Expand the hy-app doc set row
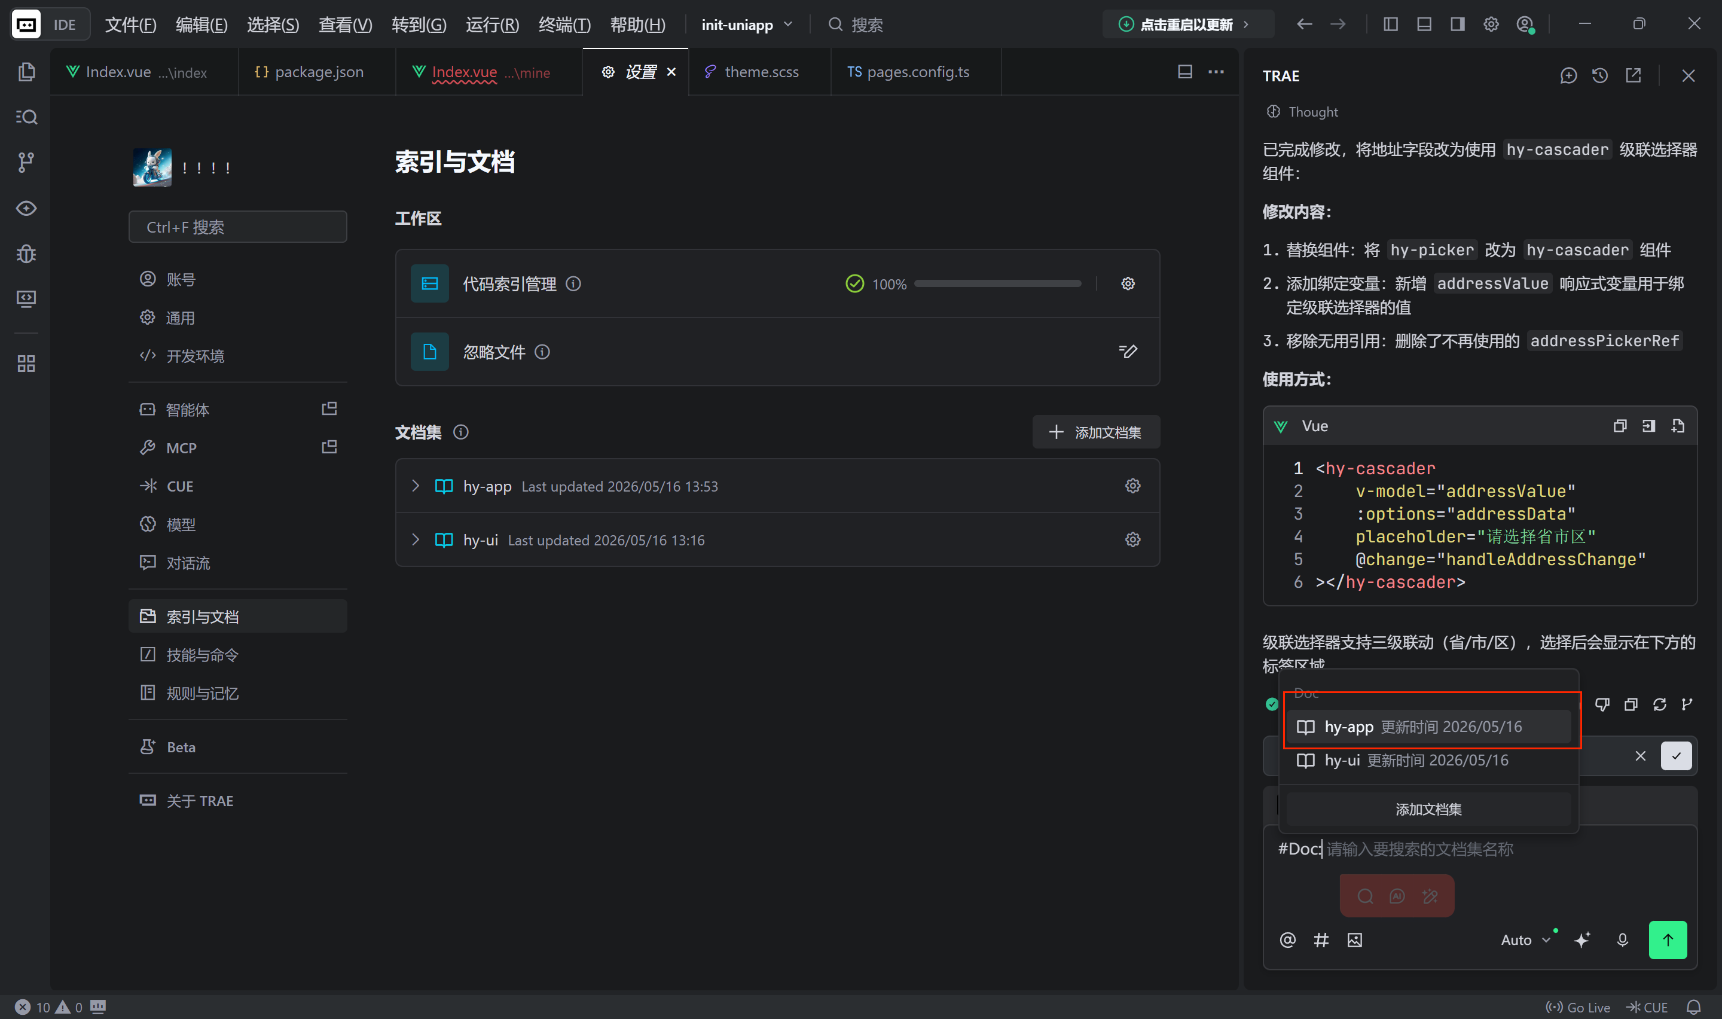This screenshot has width=1722, height=1019. 415,486
